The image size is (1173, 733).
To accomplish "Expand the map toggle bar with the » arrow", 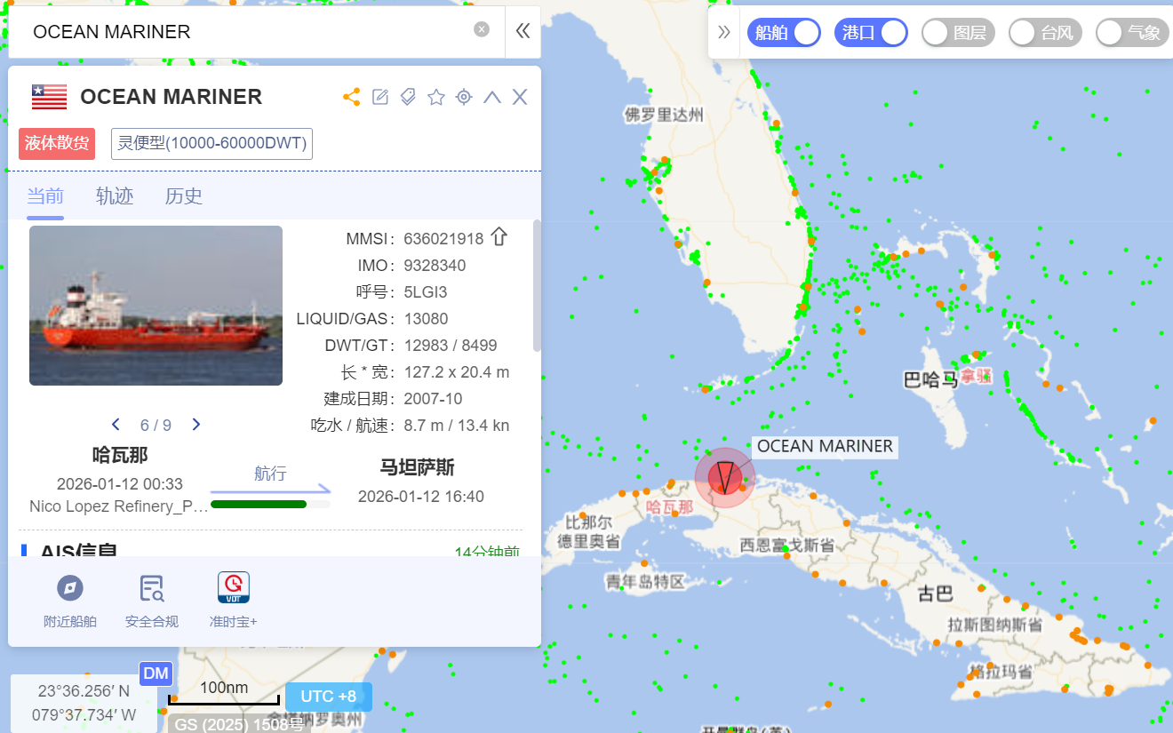I will coord(724,31).
